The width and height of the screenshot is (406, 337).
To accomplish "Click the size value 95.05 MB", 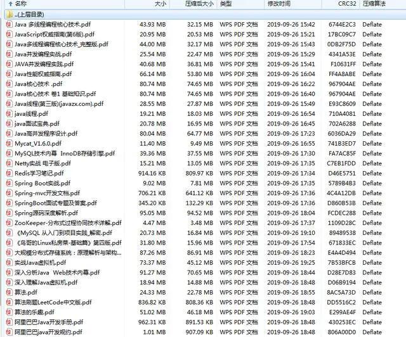I will 153,213.
